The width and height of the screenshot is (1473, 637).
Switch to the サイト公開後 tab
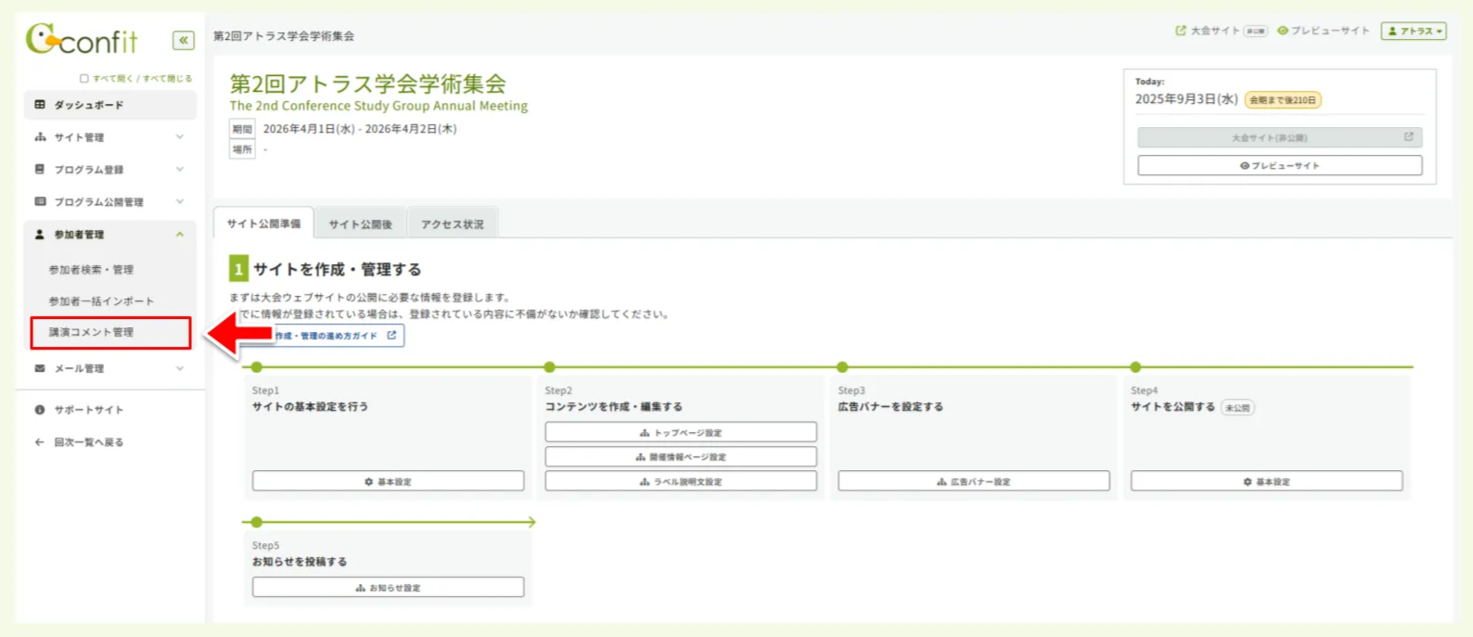pos(360,224)
